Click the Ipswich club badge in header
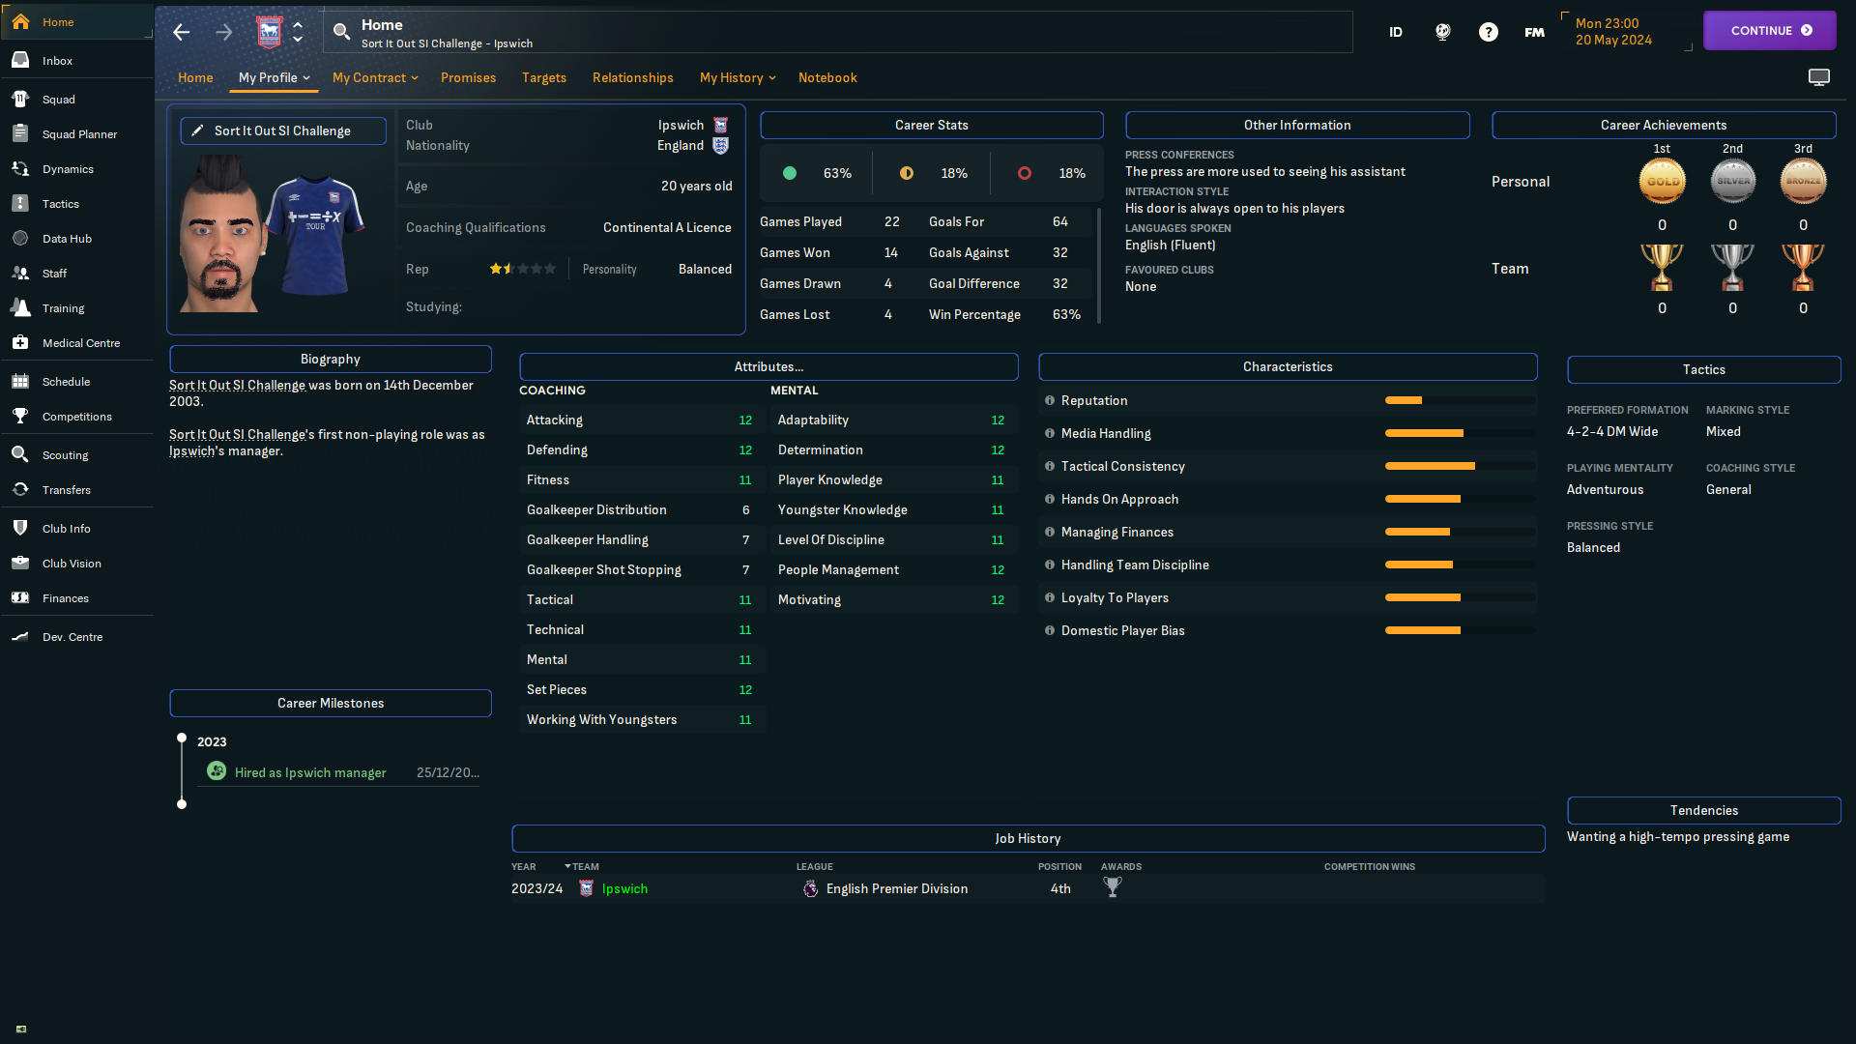Image resolution: width=1856 pixels, height=1044 pixels. point(269,32)
